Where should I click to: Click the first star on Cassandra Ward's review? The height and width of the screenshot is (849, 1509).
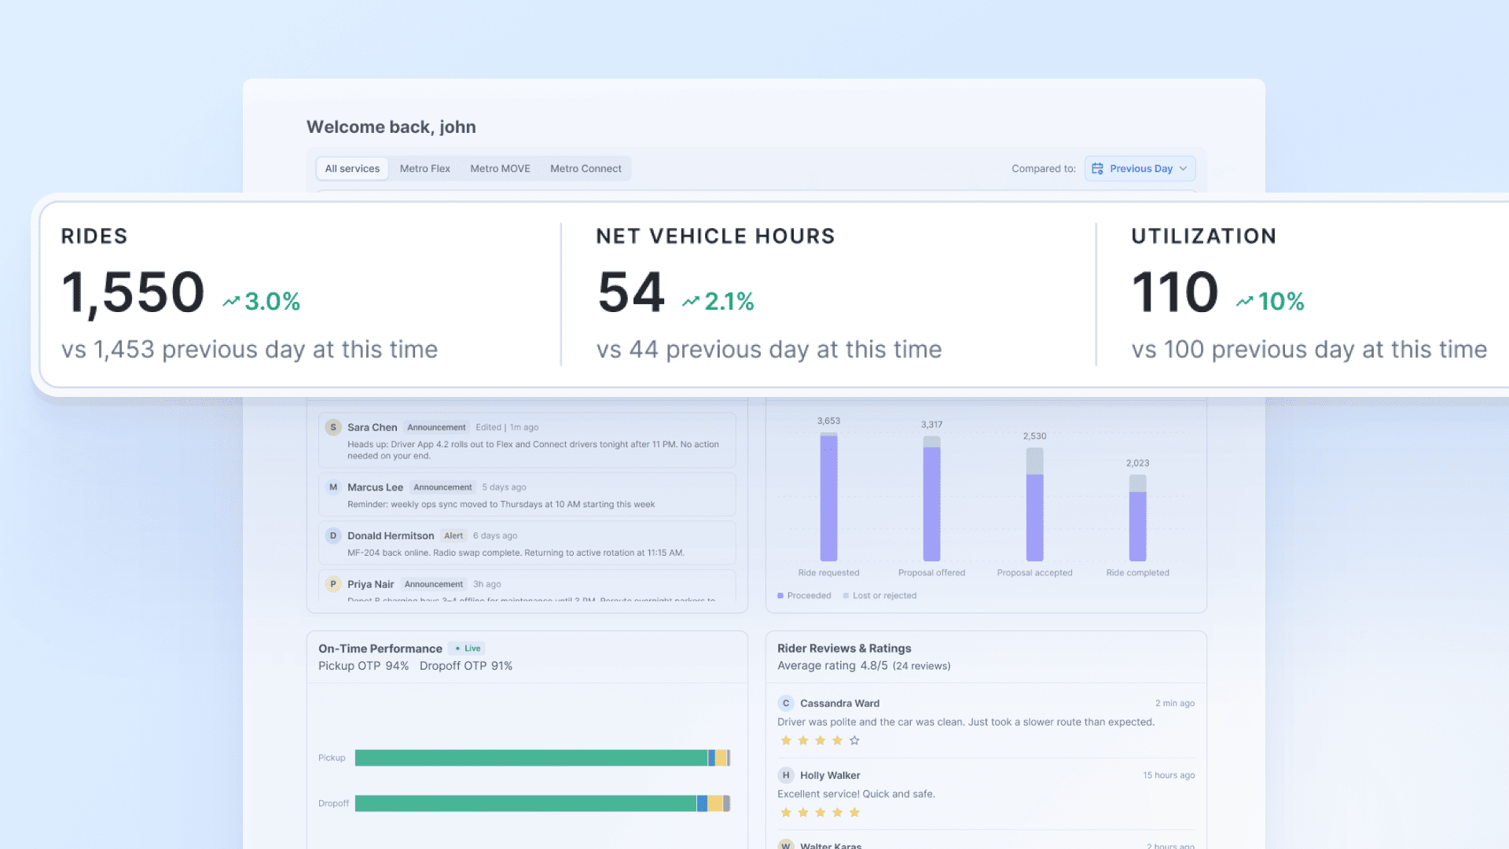point(785,741)
